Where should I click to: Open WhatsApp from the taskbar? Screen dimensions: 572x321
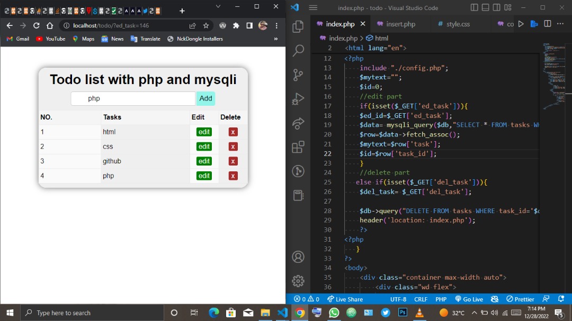tap(334, 313)
